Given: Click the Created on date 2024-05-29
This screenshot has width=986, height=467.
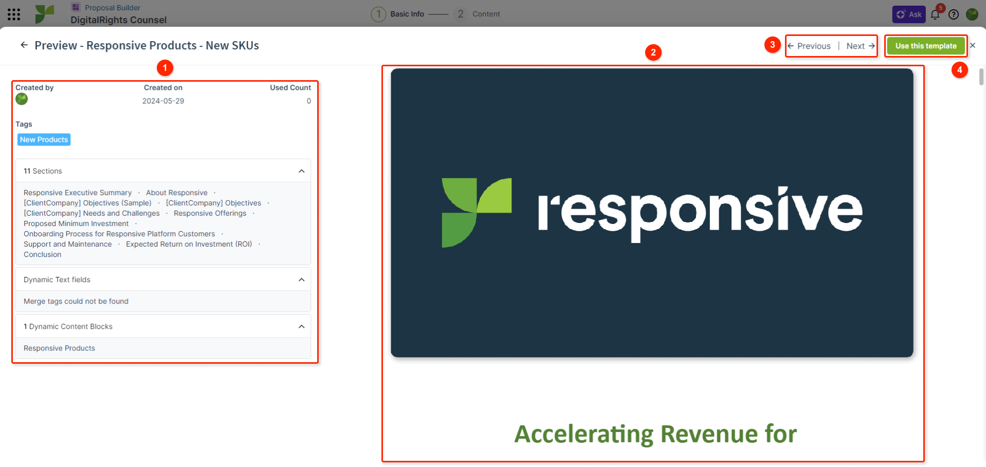Looking at the screenshot, I should point(163,101).
